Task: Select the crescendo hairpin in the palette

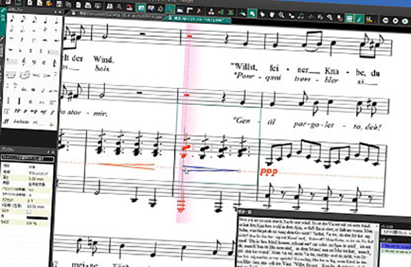Action: 37,76
